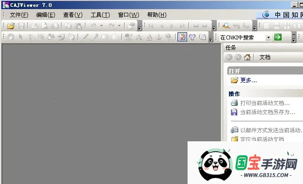This screenshot has width=303, height=184.
Task: Select the highlight text tool
Action: tap(129, 37)
